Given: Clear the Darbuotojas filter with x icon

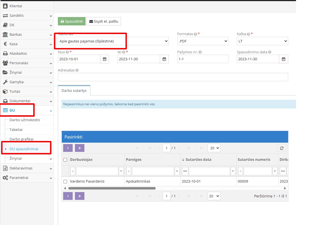Looking at the screenshot, I should click(121, 171).
